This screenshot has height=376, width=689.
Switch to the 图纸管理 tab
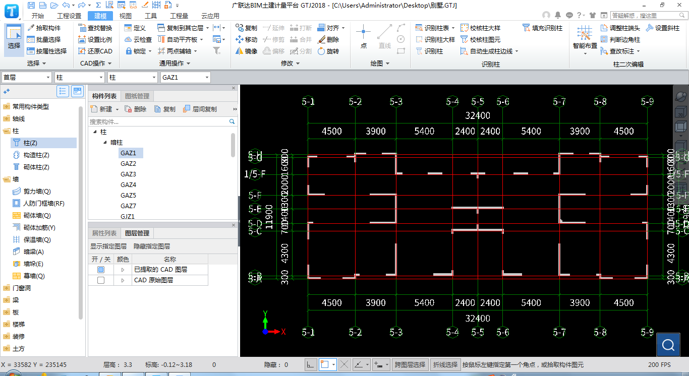click(137, 96)
